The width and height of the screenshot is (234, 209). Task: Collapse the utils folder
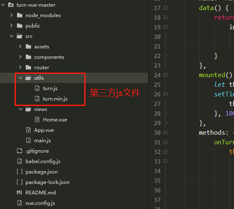tap(20, 78)
